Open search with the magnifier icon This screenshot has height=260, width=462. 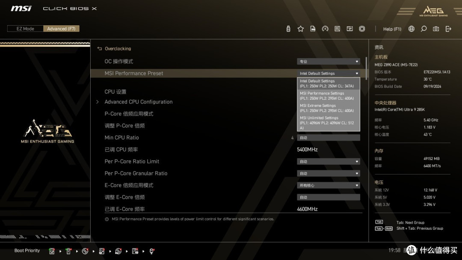[x=423, y=29]
